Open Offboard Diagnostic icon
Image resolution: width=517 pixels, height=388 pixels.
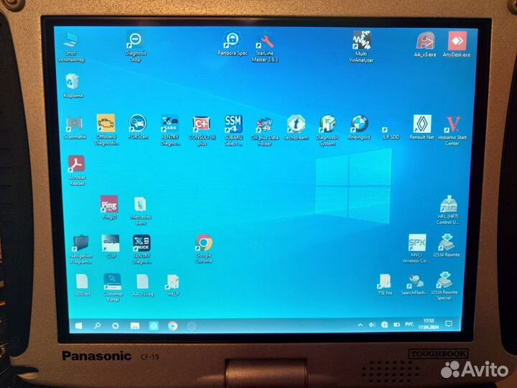point(106,130)
